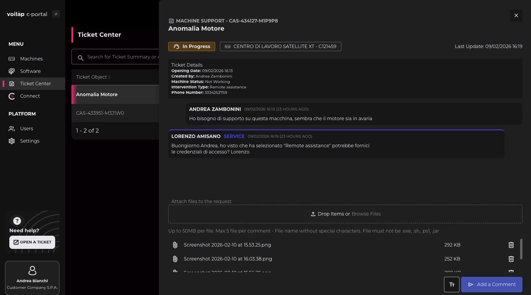Click the paperclip icon for Screenshot 15.53.25.png
This screenshot has height=295, width=531.
(175, 245)
